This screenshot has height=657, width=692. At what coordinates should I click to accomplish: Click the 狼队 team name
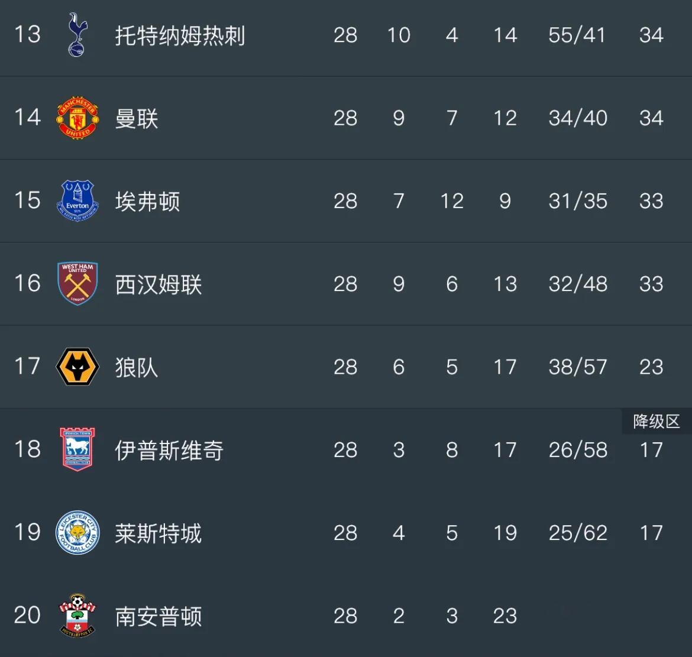click(136, 367)
